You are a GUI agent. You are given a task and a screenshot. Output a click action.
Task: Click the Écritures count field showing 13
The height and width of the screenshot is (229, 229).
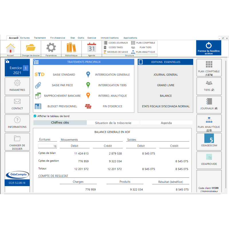(47, 146)
